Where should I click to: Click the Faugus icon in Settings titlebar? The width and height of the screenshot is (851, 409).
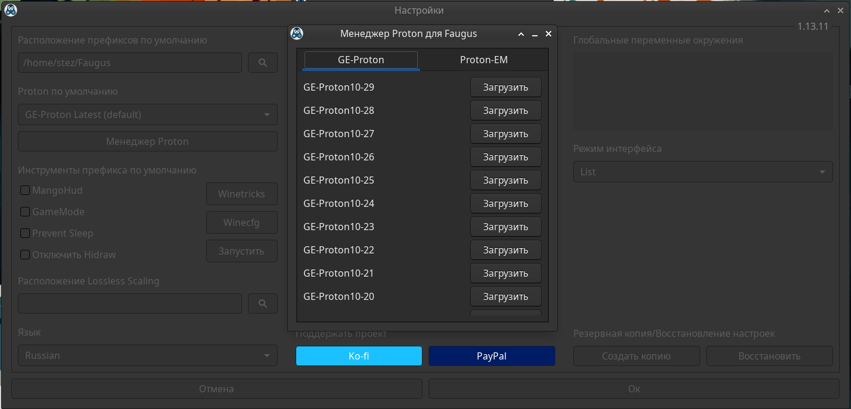coord(10,10)
